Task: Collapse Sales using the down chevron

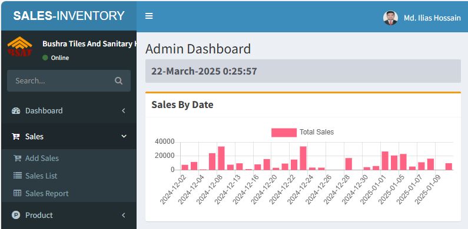Action: pyautogui.click(x=124, y=136)
